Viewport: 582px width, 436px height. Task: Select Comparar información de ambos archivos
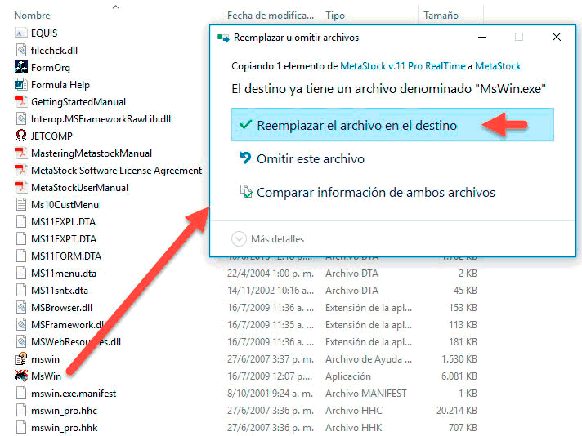(375, 193)
